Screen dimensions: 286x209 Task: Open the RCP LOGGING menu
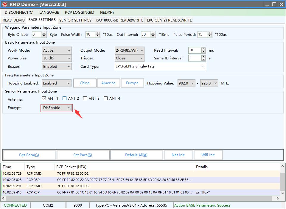(79, 13)
